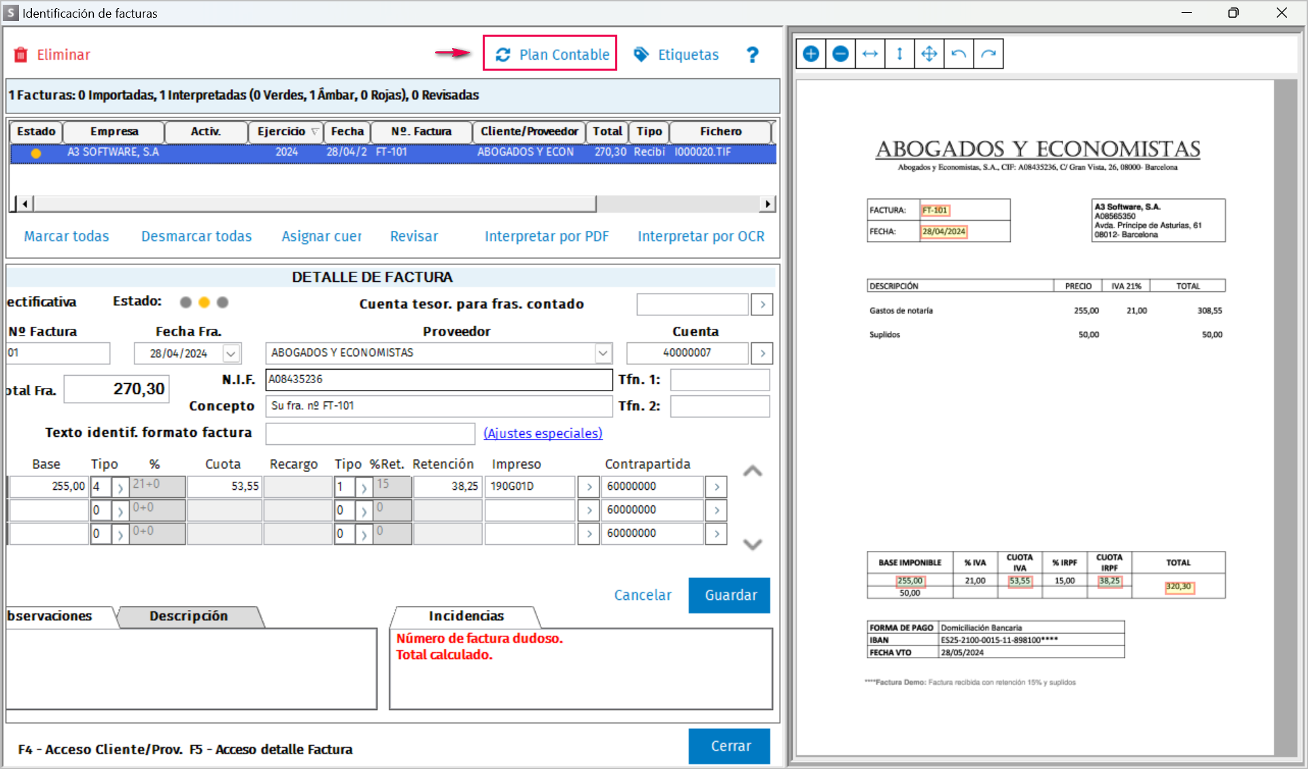Select the amber Estado dot

click(x=204, y=302)
